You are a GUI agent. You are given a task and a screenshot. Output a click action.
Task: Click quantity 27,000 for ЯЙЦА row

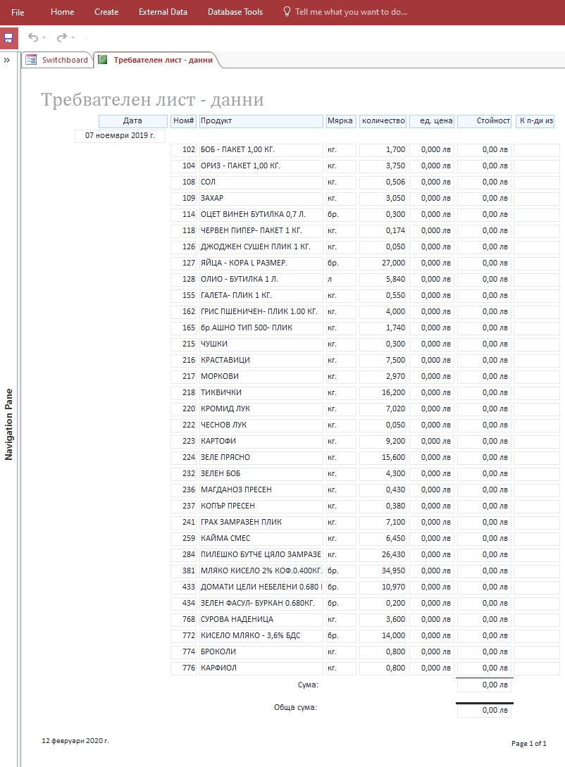[x=383, y=263]
